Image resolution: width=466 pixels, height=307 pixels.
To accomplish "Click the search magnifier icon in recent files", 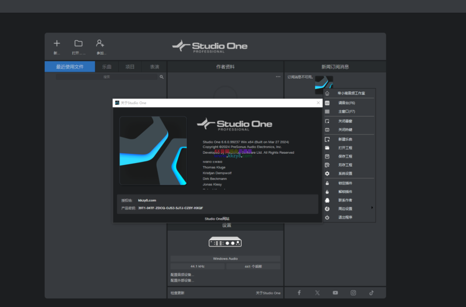I will pos(161,77).
